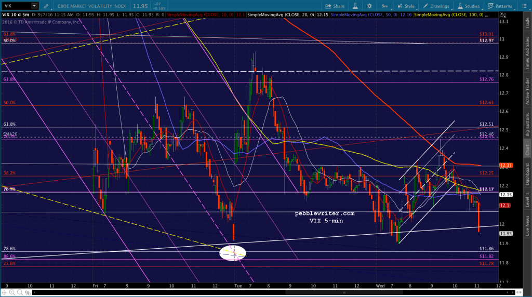The height and width of the screenshot is (297, 532).
Task: Click the list menu icon at top right
Action: point(524,6)
